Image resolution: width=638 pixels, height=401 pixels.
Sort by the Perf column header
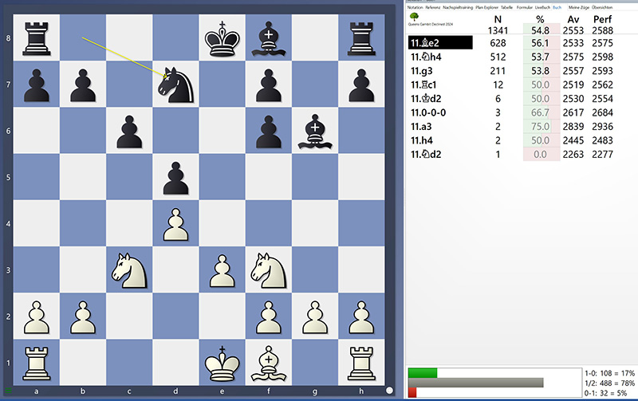605,18
